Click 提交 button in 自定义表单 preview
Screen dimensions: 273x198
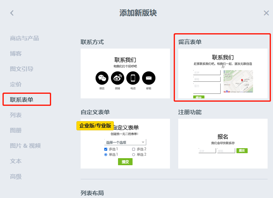coord(125,161)
